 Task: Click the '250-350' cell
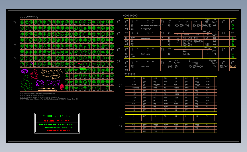click(x=187, y=44)
